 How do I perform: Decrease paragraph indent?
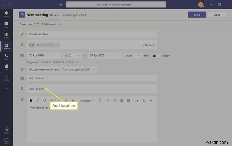click(108, 101)
